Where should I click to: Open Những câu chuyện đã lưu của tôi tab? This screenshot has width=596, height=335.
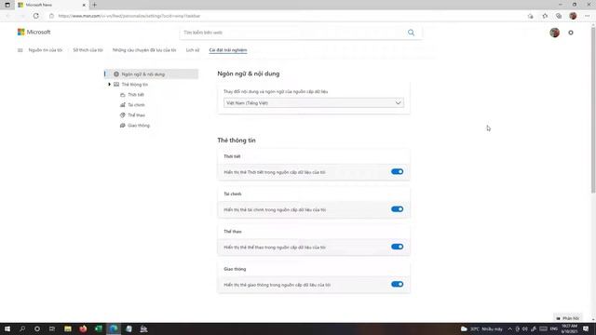(x=144, y=50)
